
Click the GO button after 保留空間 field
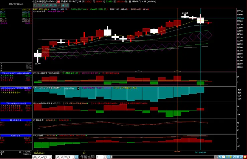pyautogui.click(x=108, y=157)
